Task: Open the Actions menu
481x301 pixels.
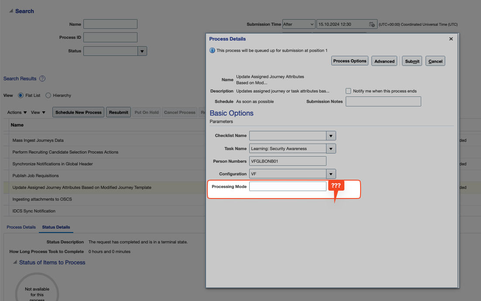Action: click(16, 112)
